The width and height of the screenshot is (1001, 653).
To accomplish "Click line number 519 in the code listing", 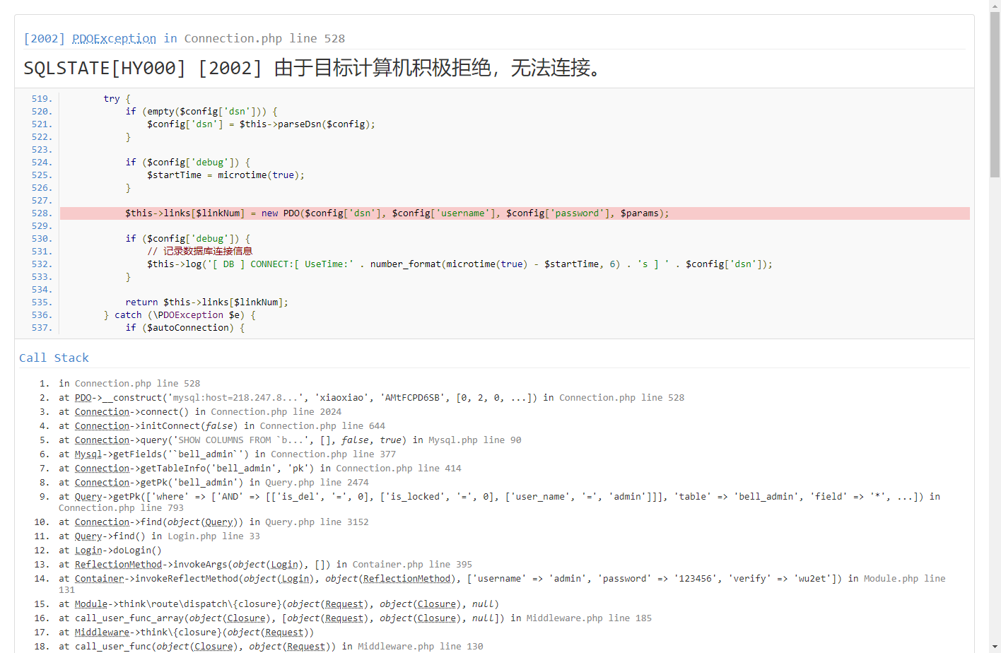I will pyautogui.click(x=41, y=99).
